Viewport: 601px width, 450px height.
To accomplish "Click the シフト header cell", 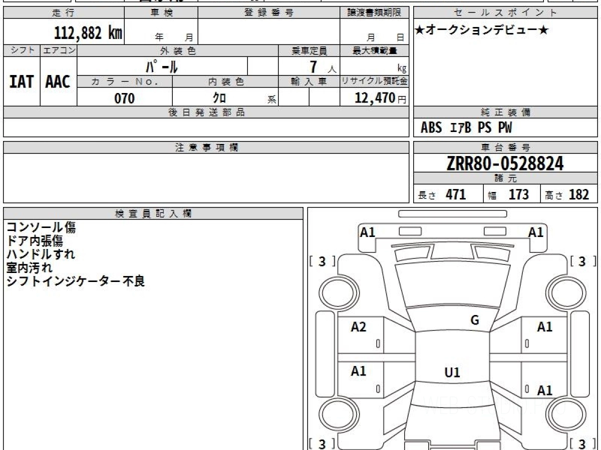I will [22, 50].
